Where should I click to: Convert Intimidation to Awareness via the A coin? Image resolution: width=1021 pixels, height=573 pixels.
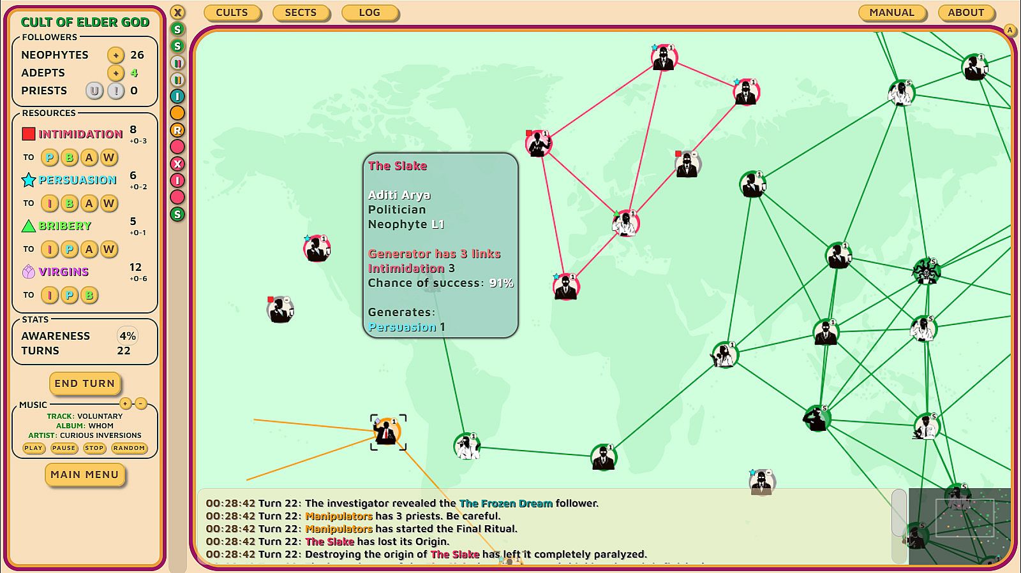click(89, 157)
